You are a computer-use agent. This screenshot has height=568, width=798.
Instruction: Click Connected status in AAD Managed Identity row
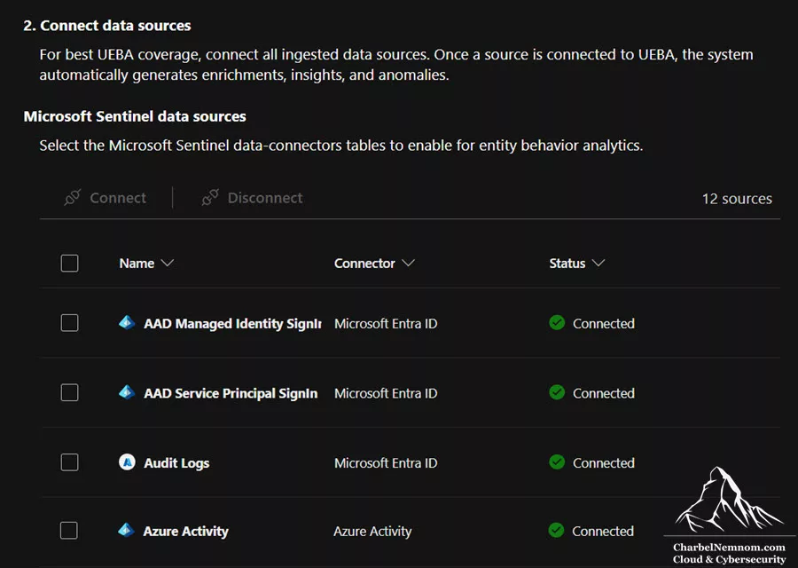[x=604, y=323]
